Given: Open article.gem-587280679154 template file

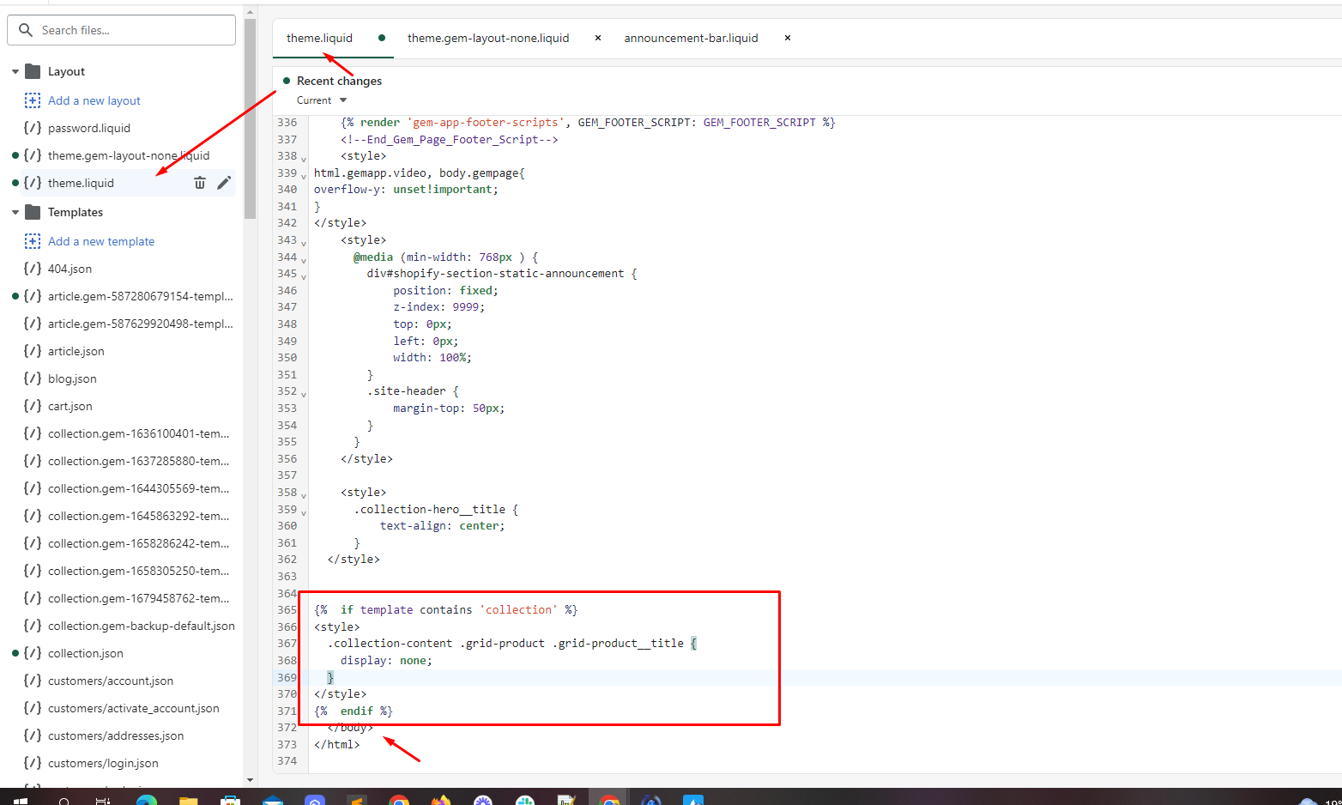Looking at the screenshot, I should 141,296.
